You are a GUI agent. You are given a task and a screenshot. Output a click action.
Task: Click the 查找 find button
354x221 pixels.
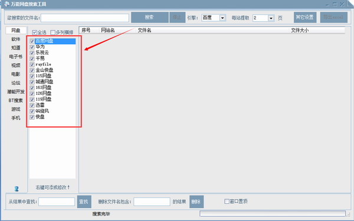[84, 202]
